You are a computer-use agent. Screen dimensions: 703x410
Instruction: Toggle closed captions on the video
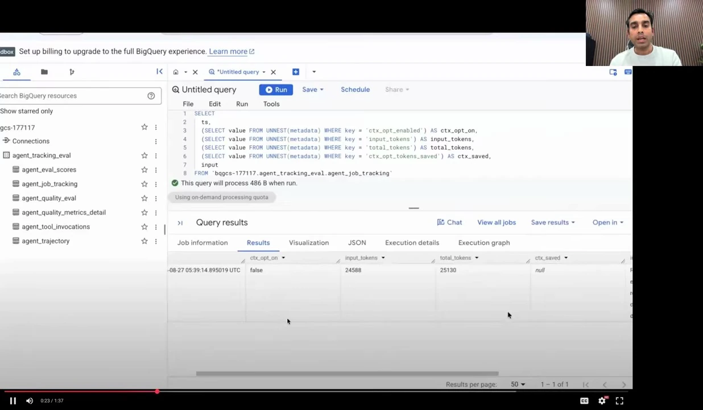click(584, 401)
